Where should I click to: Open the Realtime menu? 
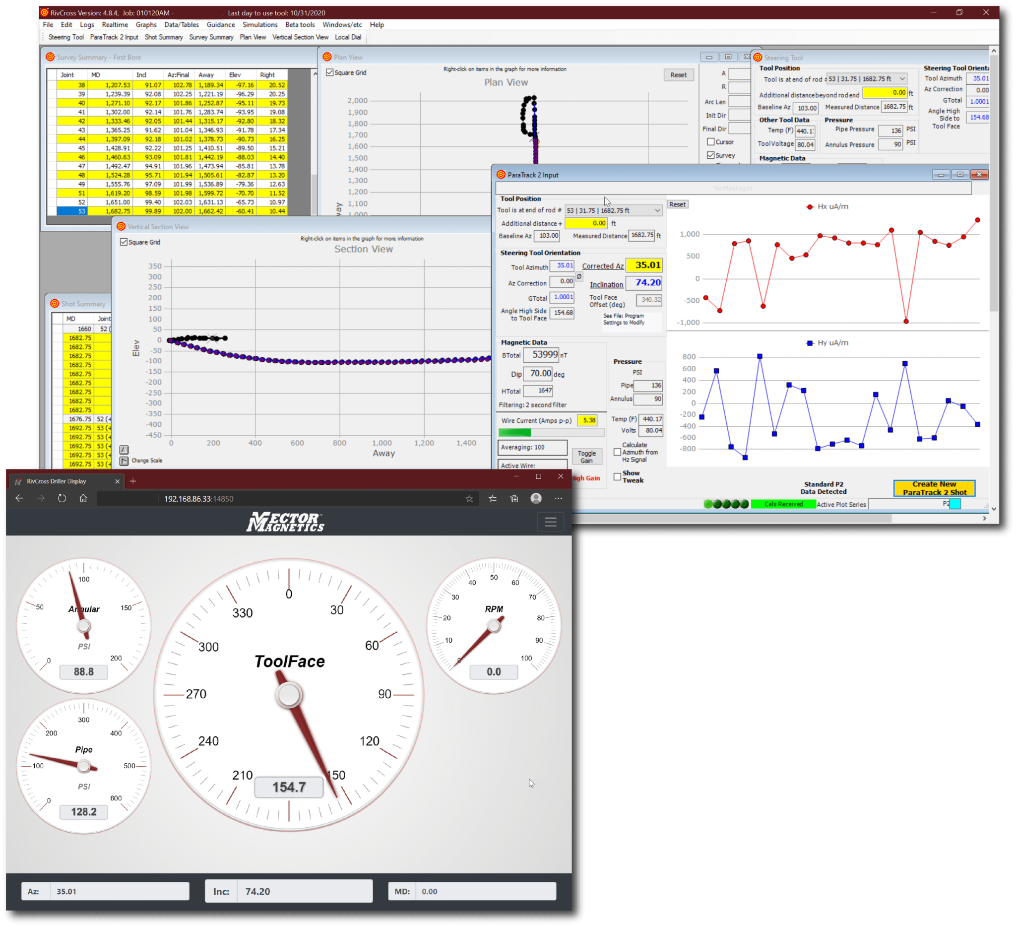coord(115,25)
